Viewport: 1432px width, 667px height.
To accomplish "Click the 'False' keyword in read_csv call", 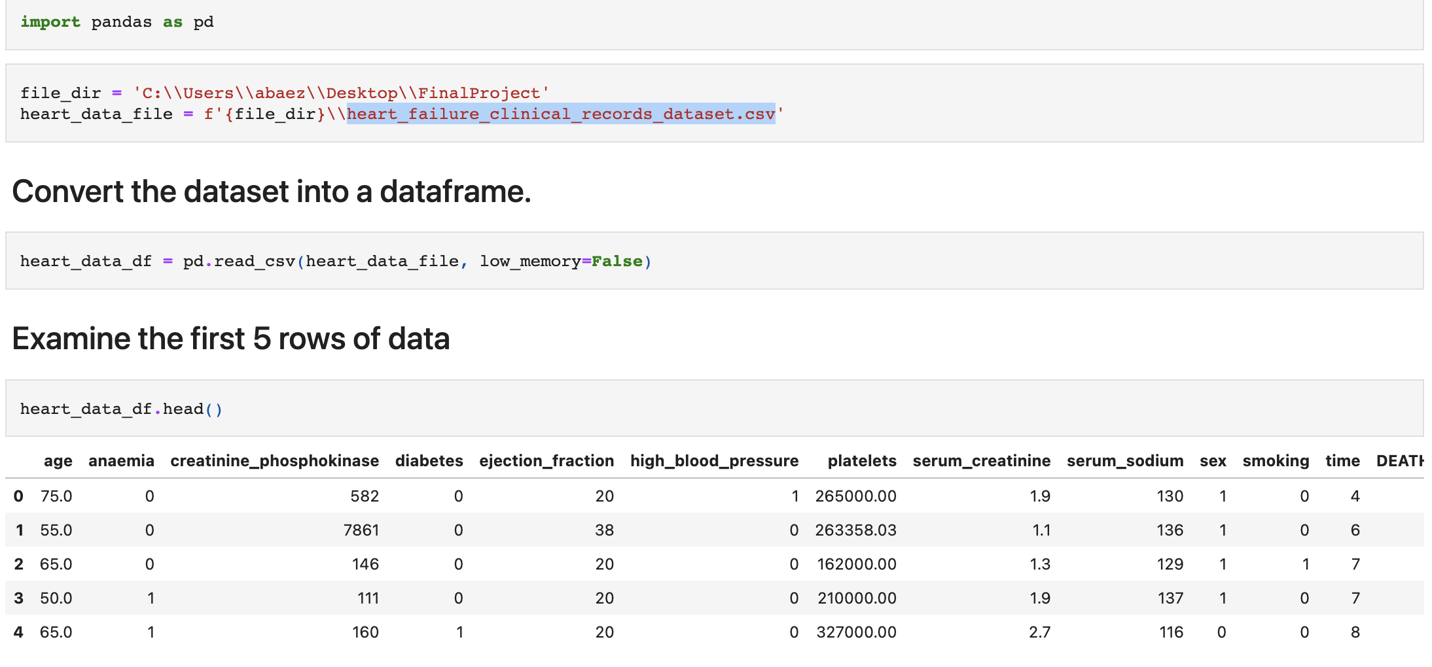I will point(617,261).
